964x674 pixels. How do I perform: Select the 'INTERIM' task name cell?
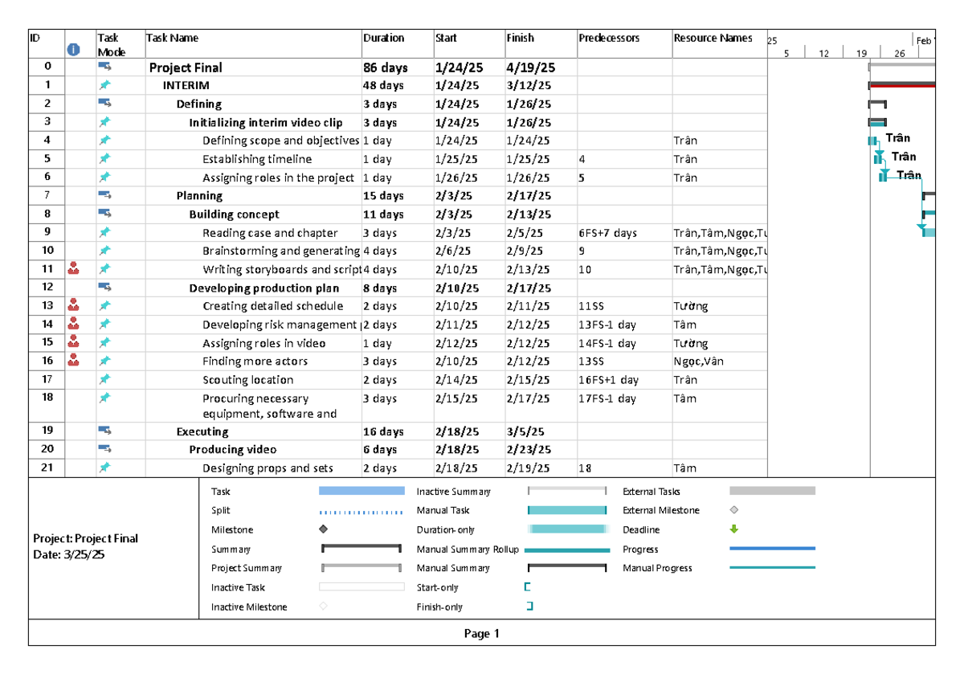coord(254,85)
